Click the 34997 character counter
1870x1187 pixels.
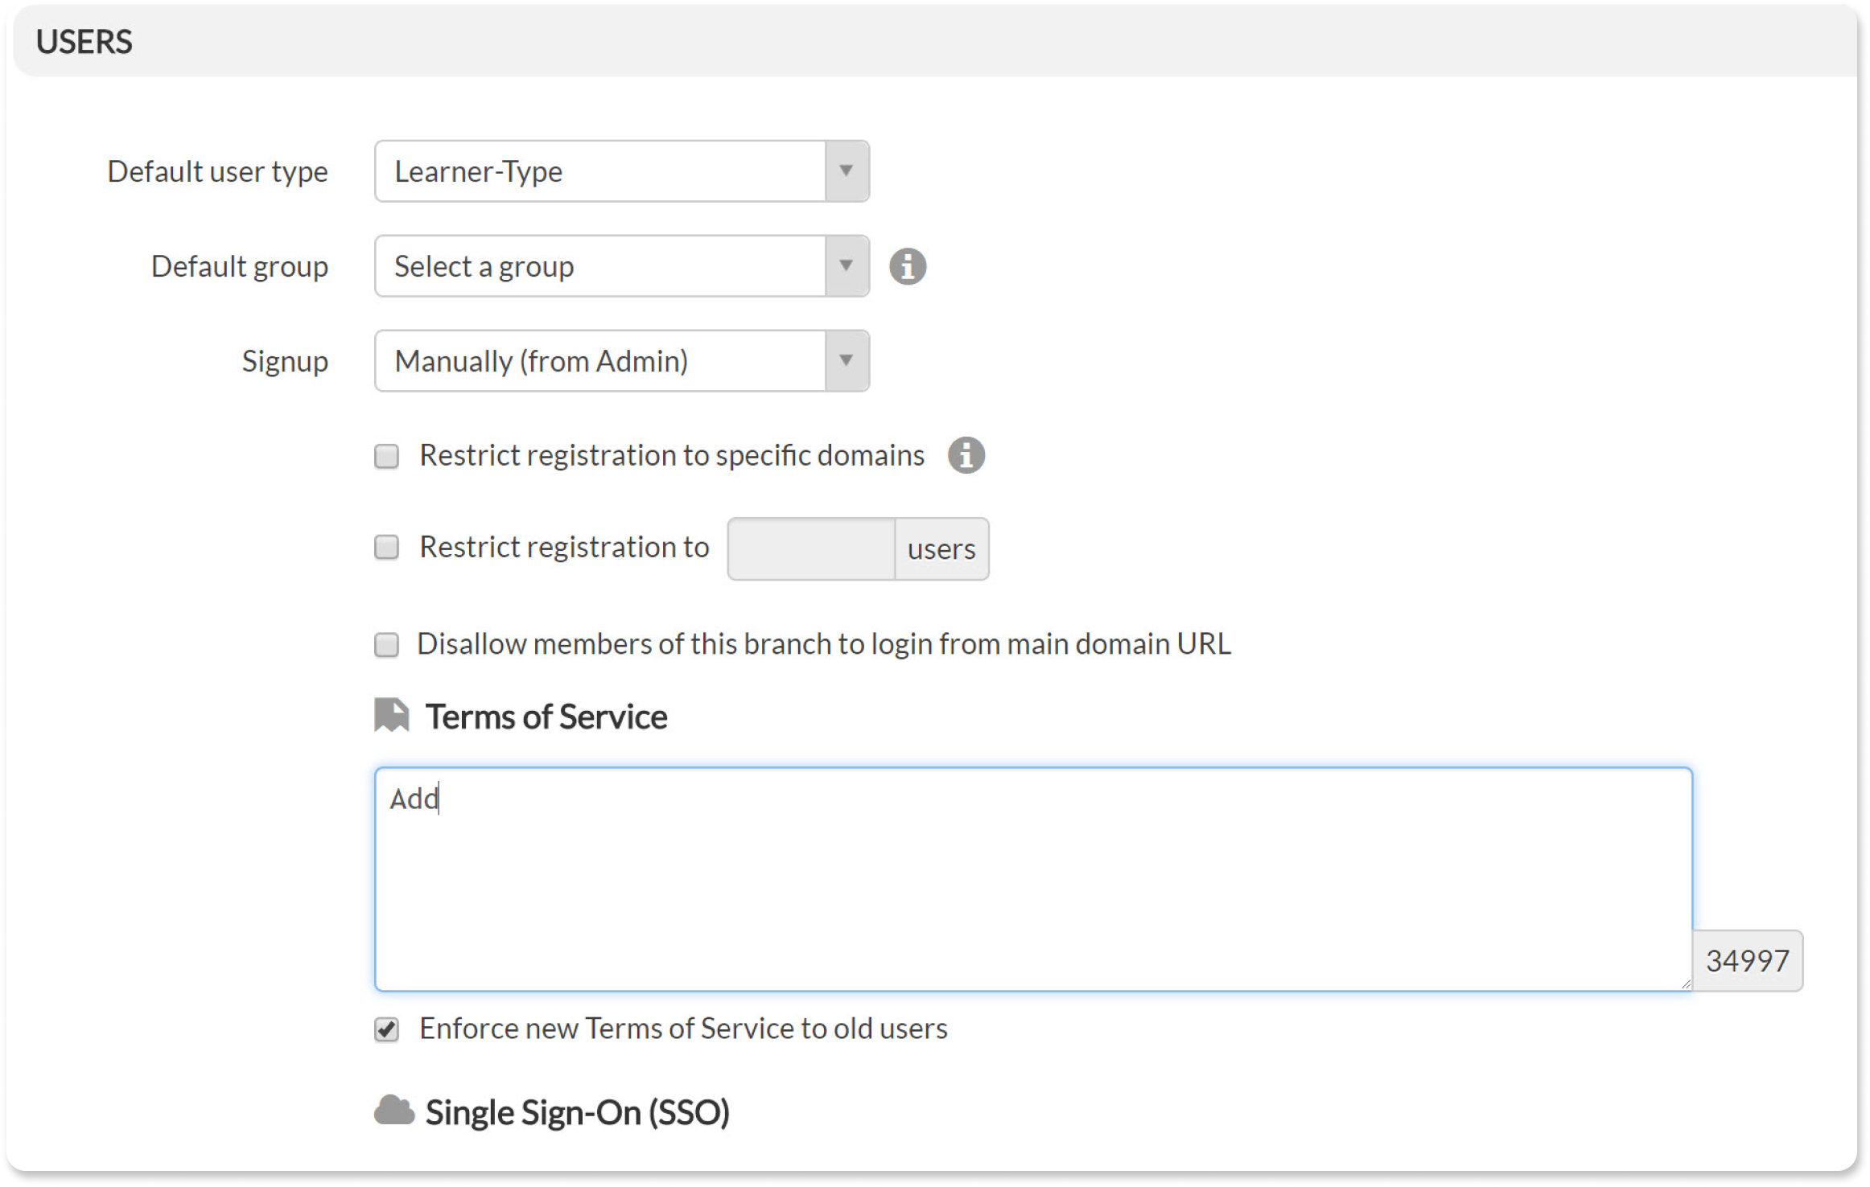(x=1748, y=961)
